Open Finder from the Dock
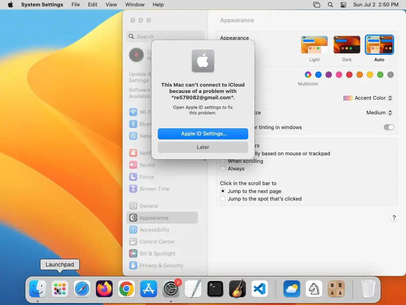406x305 pixels. 38,289
